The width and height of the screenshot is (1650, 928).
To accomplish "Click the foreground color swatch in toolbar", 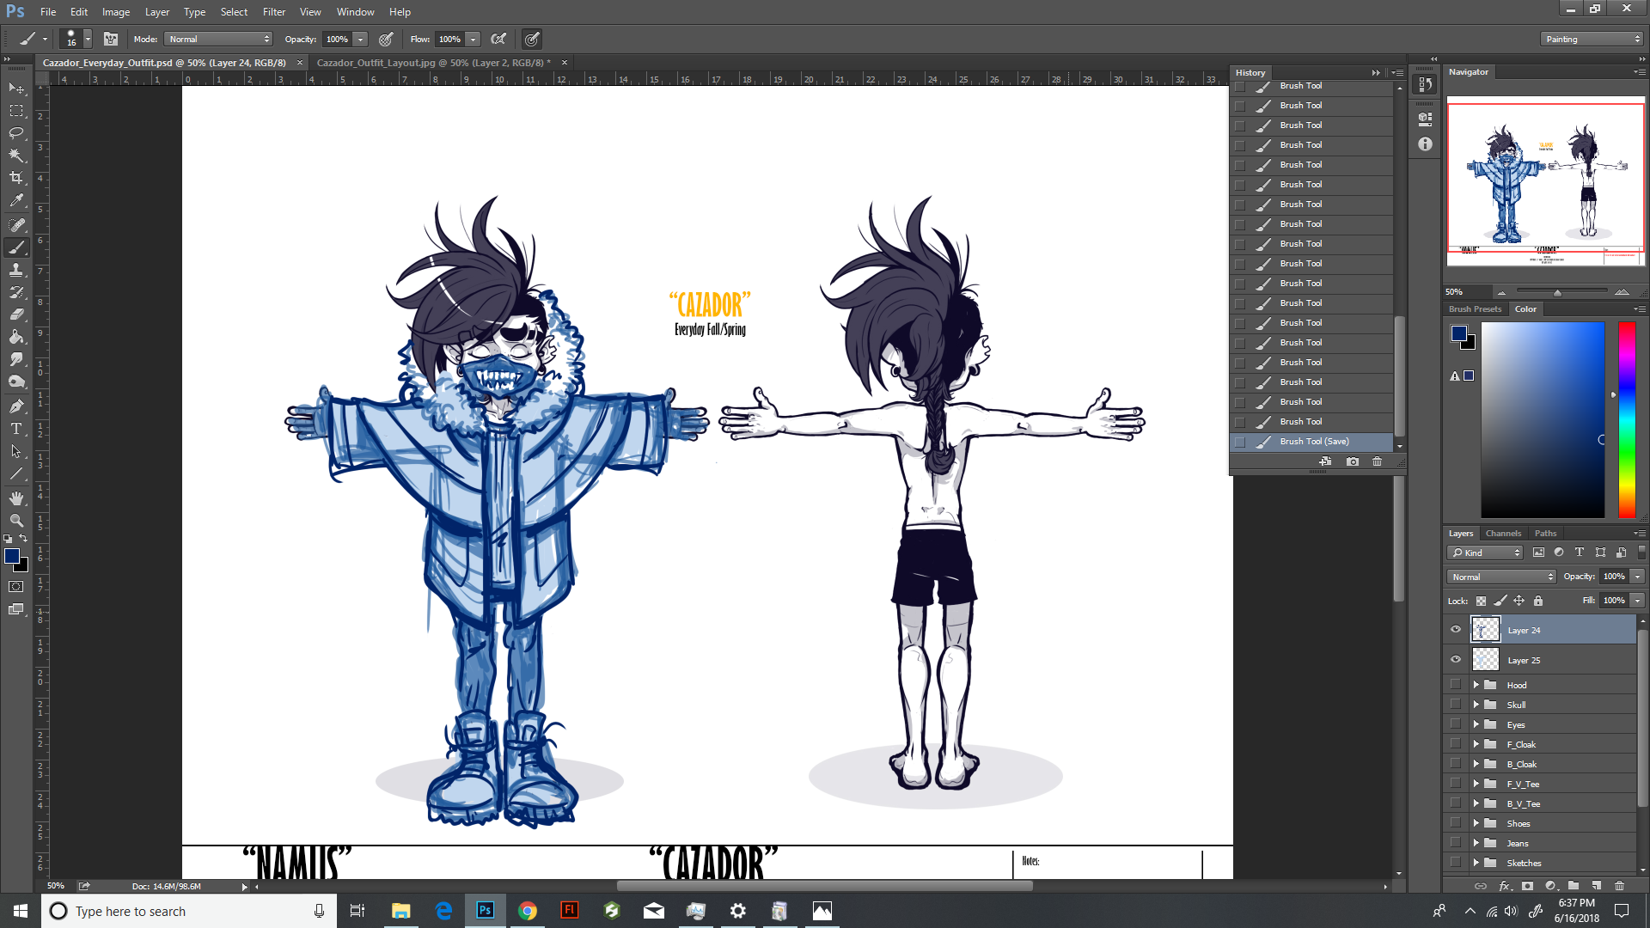I will [x=12, y=556].
